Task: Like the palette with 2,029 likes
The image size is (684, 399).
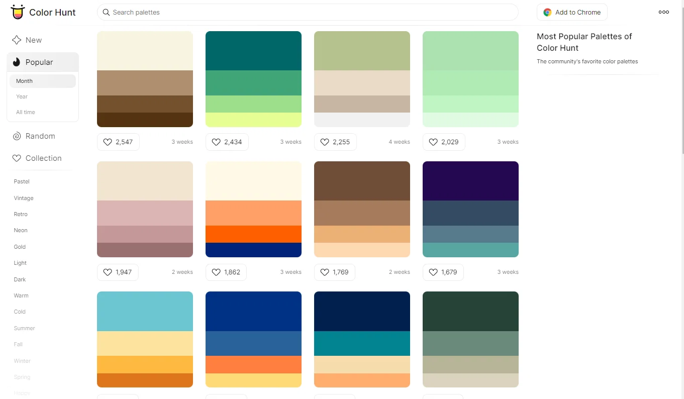Action: coord(444,142)
